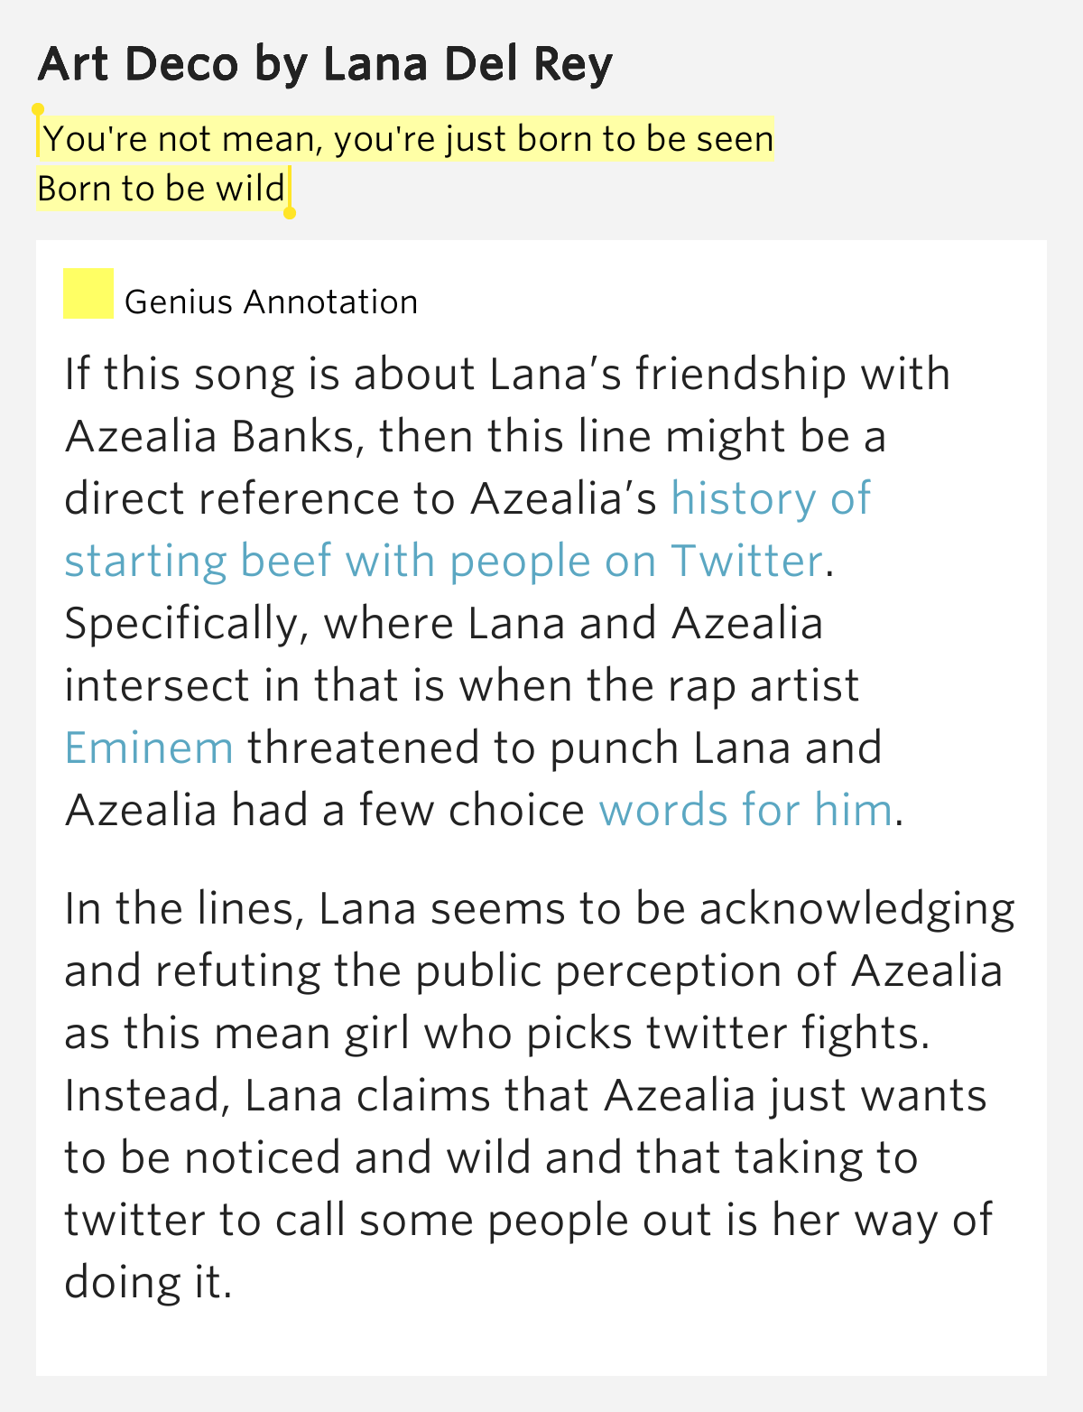Click 'Azealia Banks' in the annotation text
Screen dimensions: 1083x1412
click(214, 437)
